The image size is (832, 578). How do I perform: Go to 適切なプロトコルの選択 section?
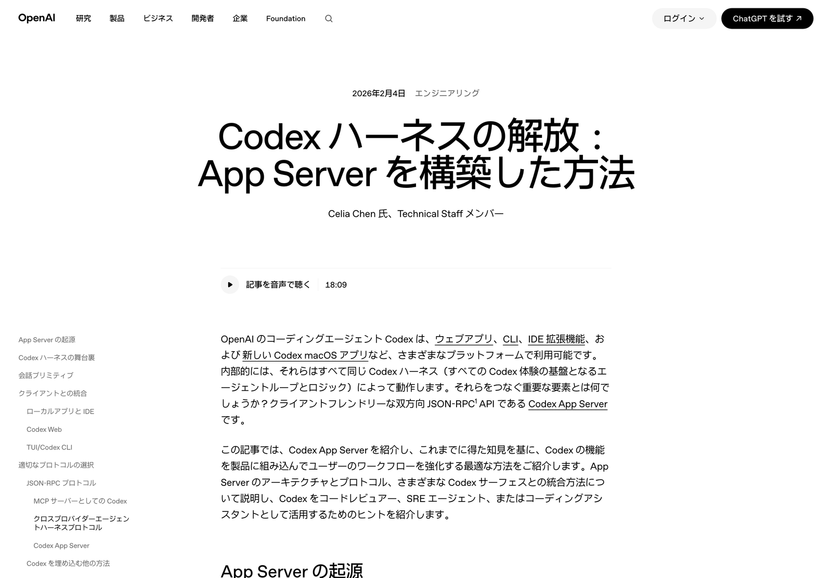tap(56, 465)
